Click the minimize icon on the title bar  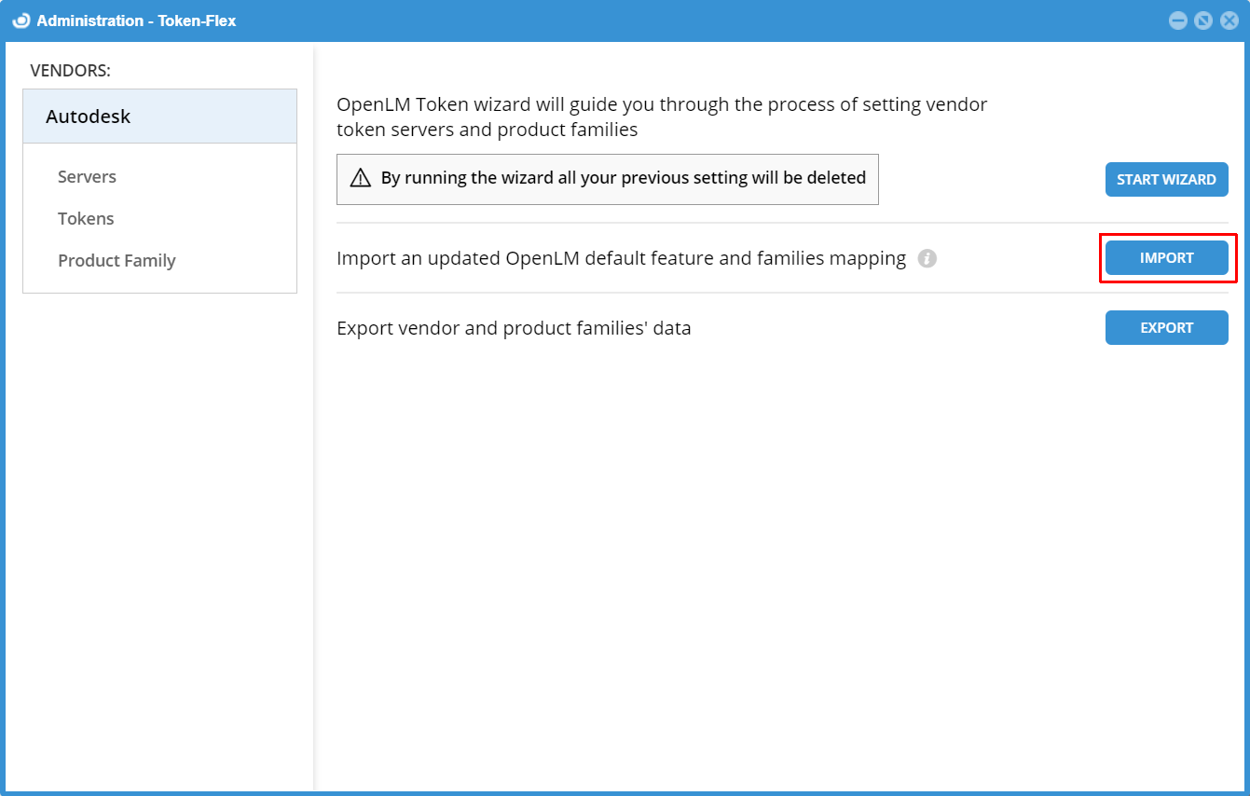tap(1177, 20)
